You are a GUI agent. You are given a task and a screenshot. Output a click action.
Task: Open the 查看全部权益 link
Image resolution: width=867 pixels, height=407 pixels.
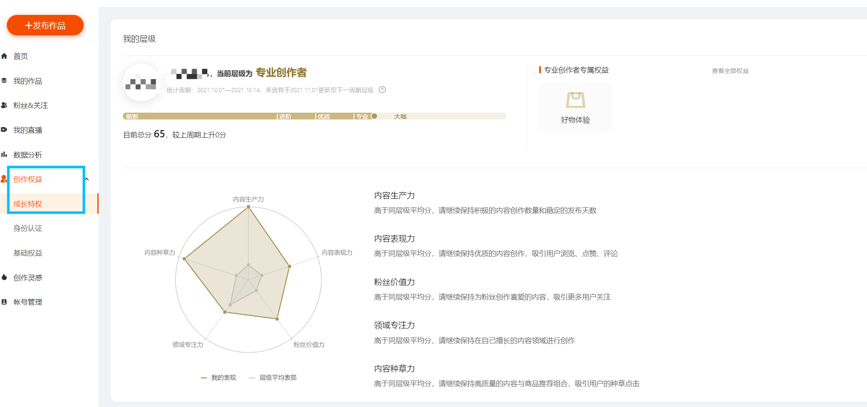(x=730, y=71)
